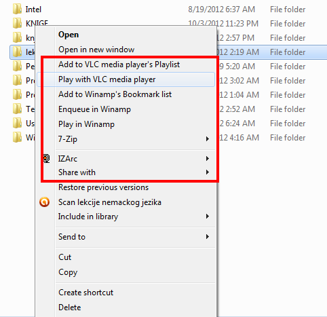The width and height of the screenshot is (327, 317).
Task: Click the folder icon beside '5:20 AM'
Action: coord(17,67)
